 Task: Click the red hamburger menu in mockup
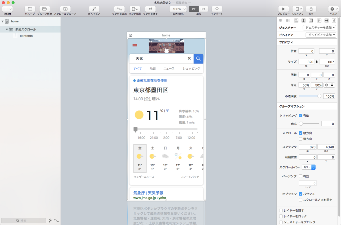coord(135,45)
